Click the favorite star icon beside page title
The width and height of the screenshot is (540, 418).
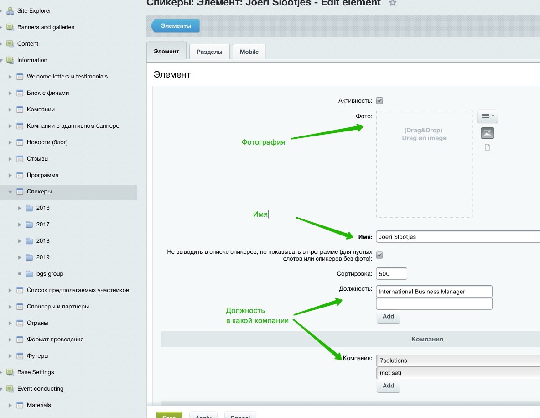pyautogui.click(x=392, y=3)
